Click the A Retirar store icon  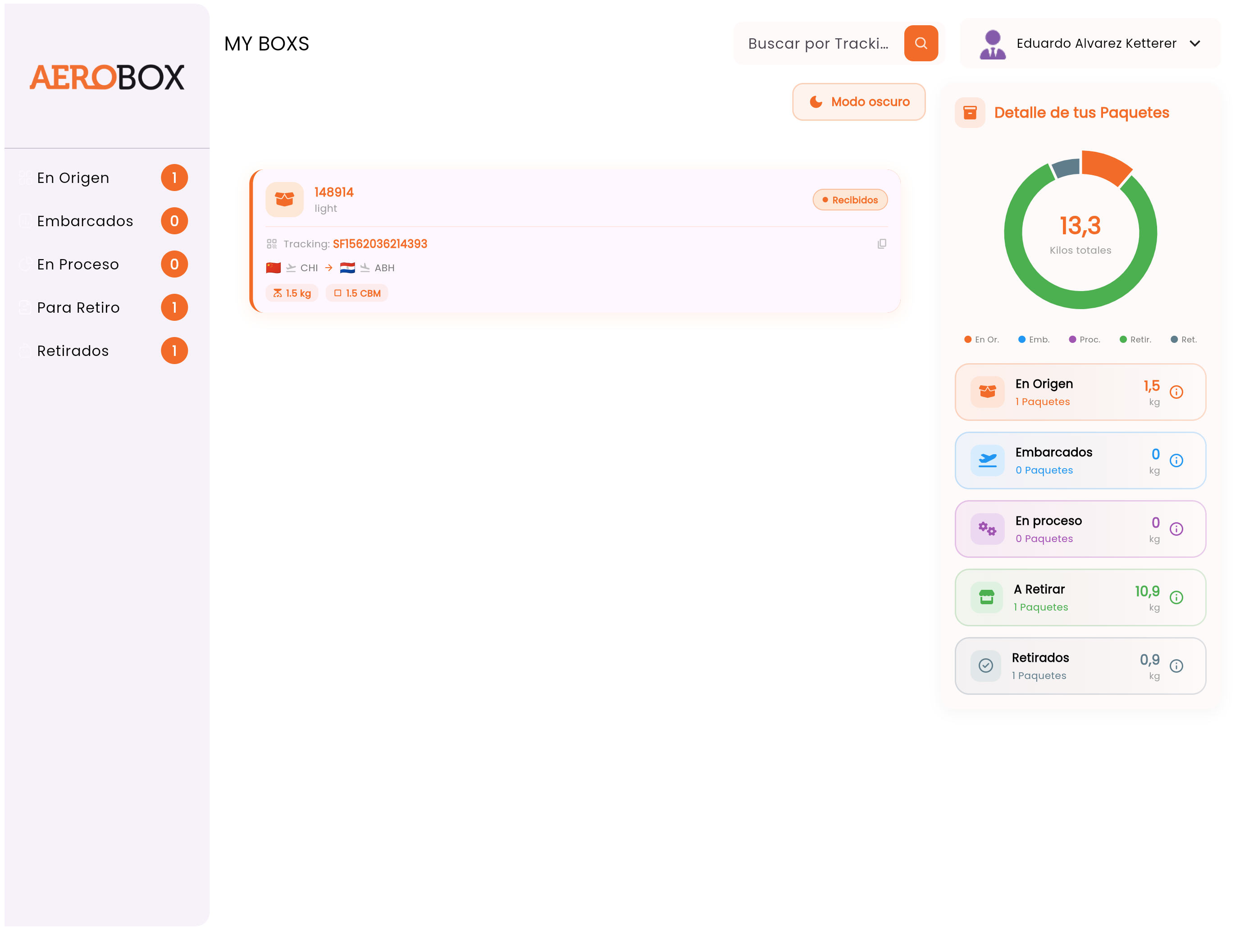[986, 597]
